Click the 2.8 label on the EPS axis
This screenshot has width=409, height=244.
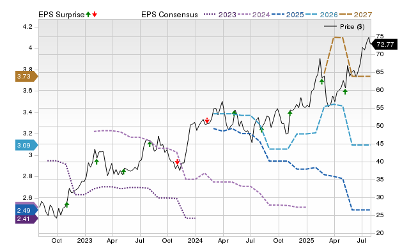[27, 176]
